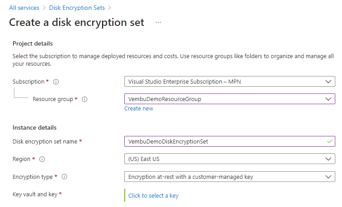Click the Region dropdown chevron arrow
This screenshot has height=207, width=342.
click(329, 159)
